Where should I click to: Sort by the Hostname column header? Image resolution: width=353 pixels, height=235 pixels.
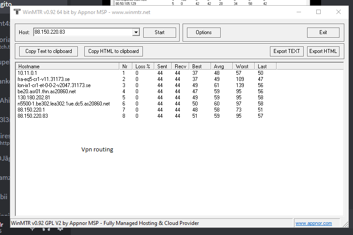67,67
